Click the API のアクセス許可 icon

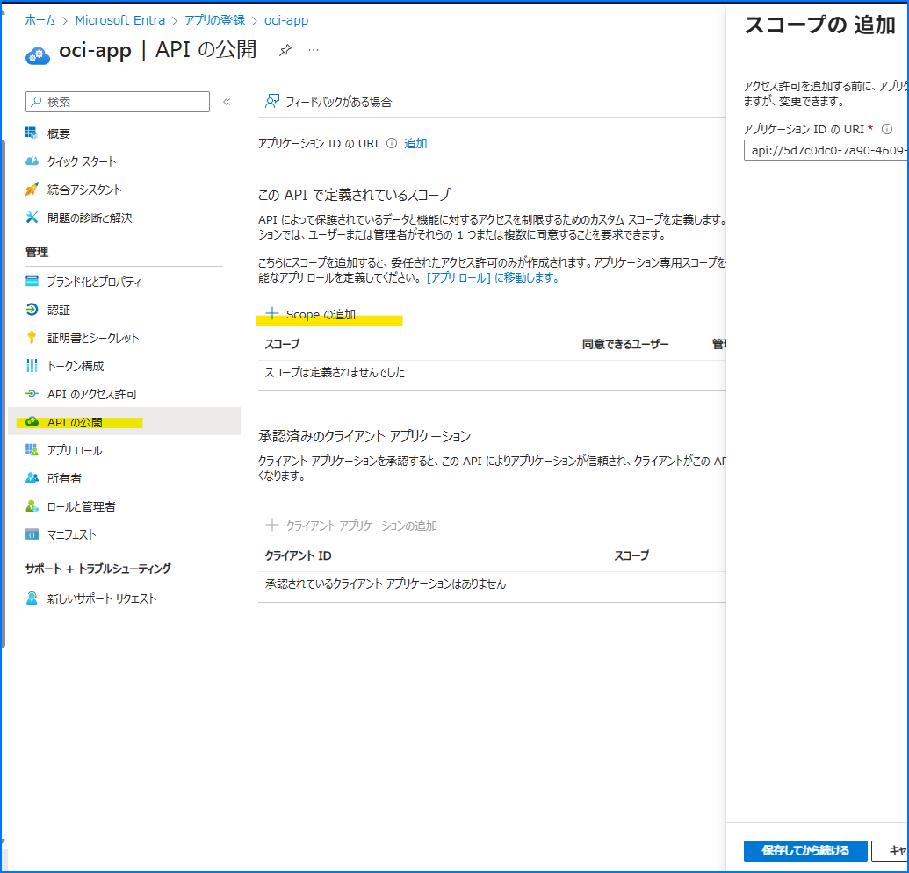(32, 394)
